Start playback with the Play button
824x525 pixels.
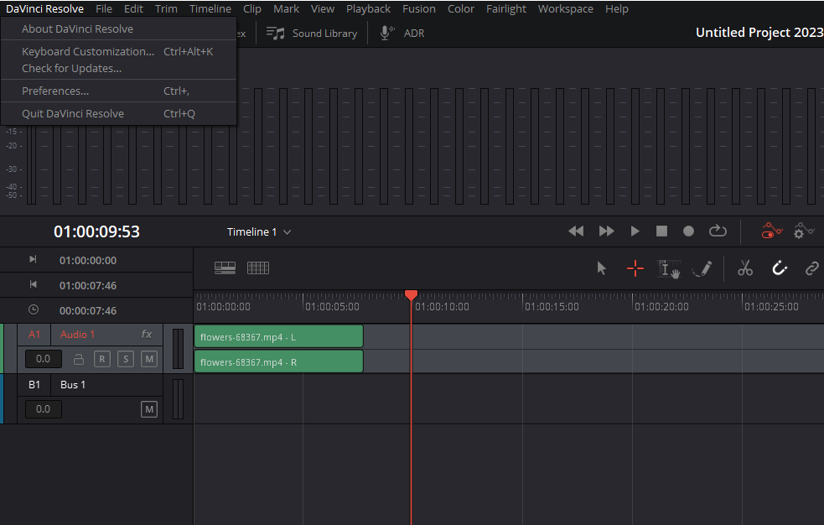(x=635, y=231)
